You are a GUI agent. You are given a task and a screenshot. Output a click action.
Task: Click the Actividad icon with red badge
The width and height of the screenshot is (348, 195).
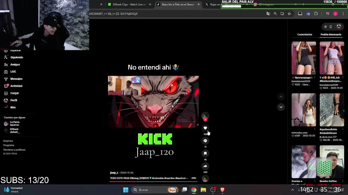coord(6,86)
